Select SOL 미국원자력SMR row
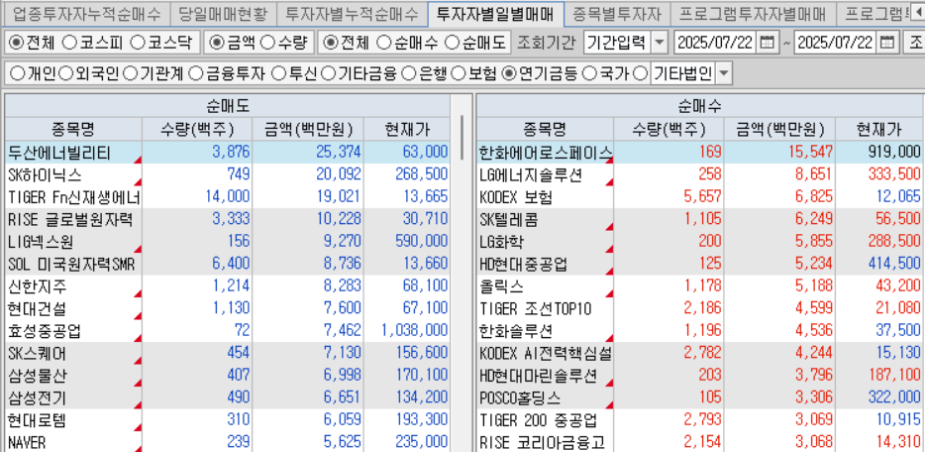 pos(227,265)
